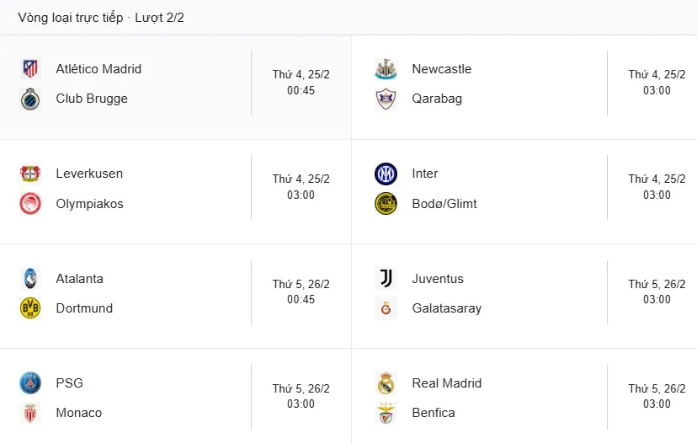This screenshot has height=444, width=697.
Task: Click the Galatasaray crest icon
Action: [386, 308]
